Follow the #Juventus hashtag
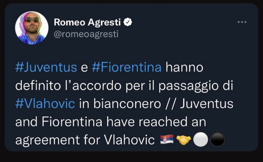263x162 pixels. coord(46,67)
